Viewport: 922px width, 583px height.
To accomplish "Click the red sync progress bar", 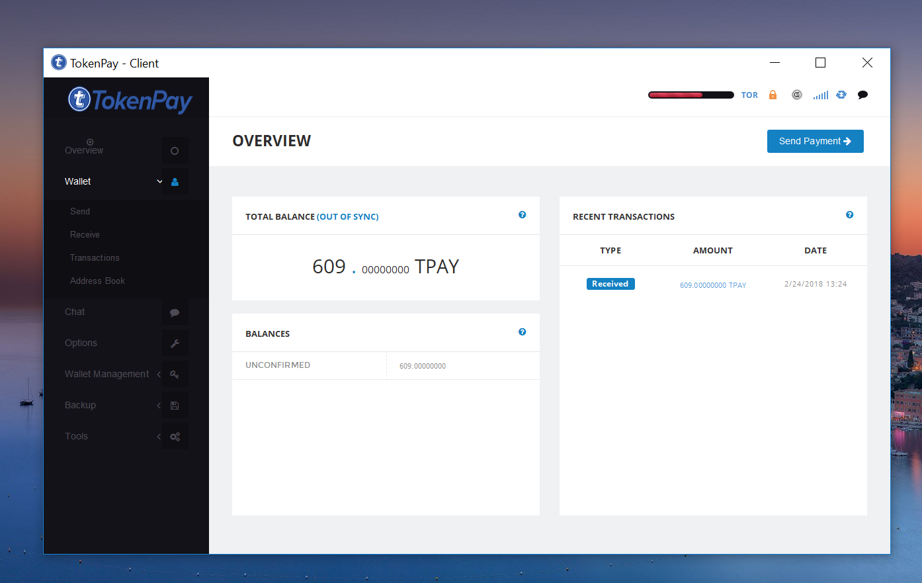I will pos(691,95).
